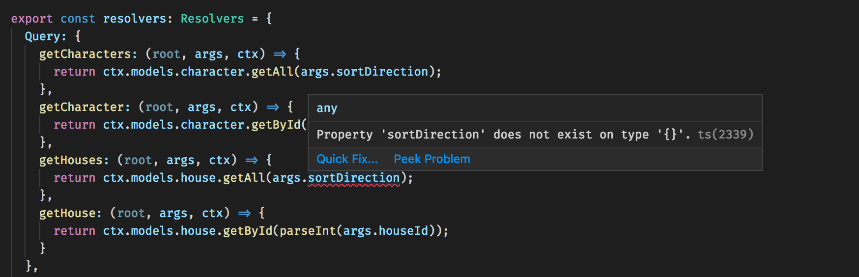Screen dimensions: 859x277
Task: Click getById in the getCharacter return
Action: [276, 125]
